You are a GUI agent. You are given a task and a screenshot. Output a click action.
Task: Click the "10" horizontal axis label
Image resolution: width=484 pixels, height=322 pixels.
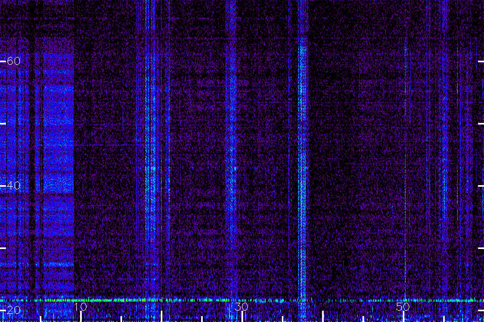(81, 306)
